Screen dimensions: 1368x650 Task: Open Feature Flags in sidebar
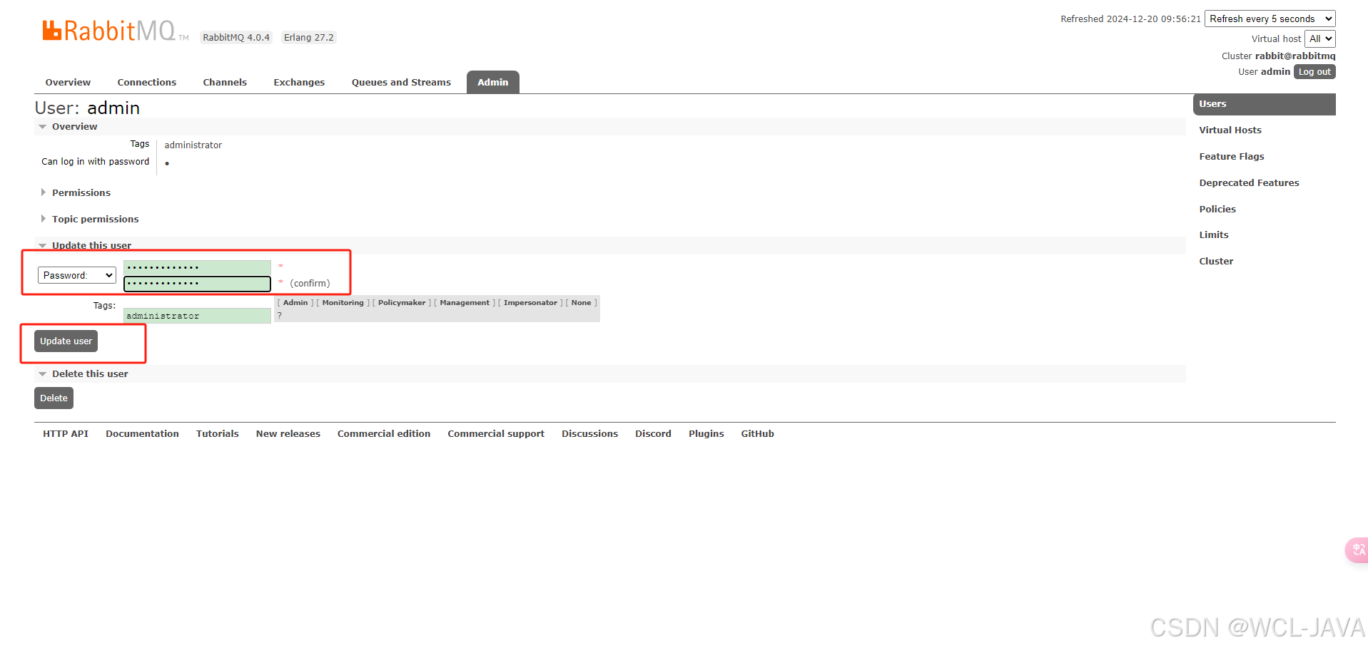[x=1231, y=157]
